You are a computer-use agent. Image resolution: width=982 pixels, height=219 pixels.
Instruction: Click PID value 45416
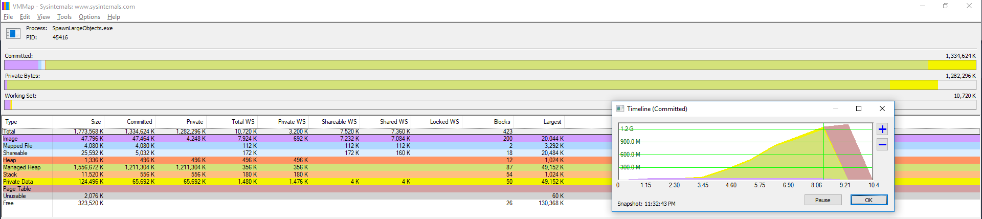pyautogui.click(x=60, y=37)
